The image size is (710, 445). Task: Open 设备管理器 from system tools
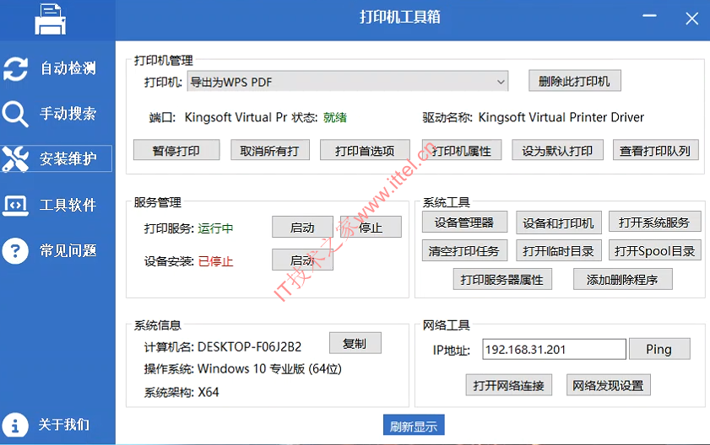coord(463,222)
